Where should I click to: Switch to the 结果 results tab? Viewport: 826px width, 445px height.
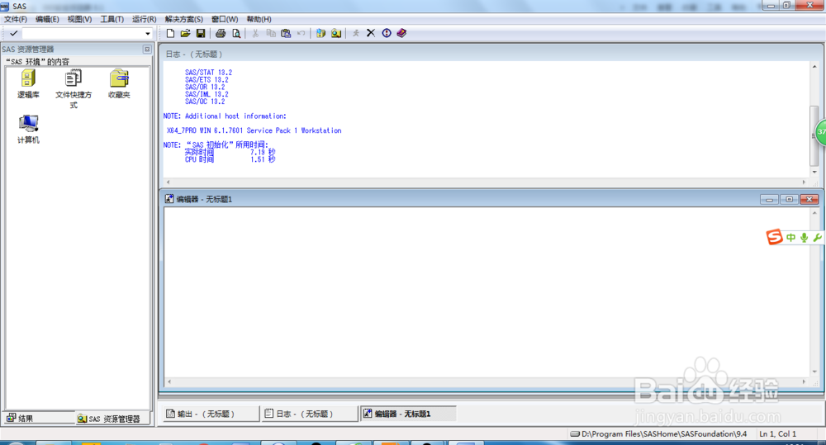click(39, 418)
